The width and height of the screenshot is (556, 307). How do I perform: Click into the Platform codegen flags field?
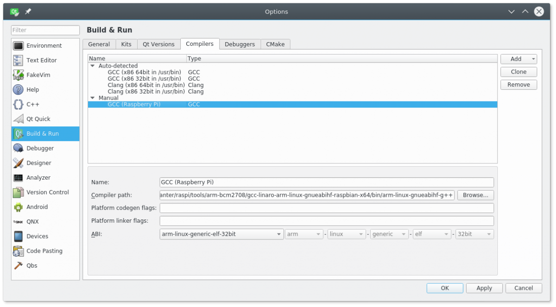click(x=326, y=208)
